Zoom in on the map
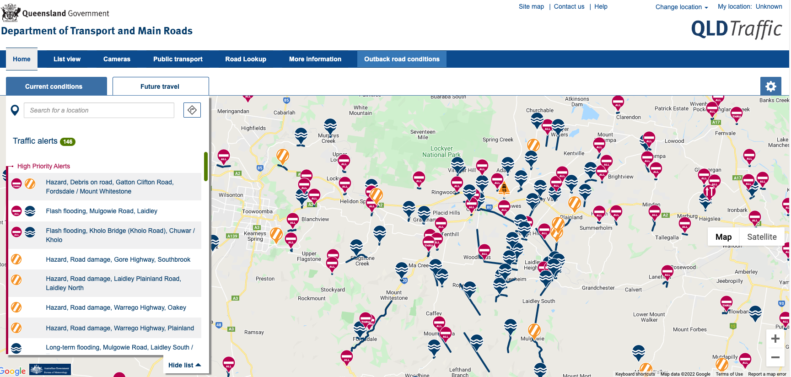Viewport: 791px width, 377px height. tap(775, 339)
